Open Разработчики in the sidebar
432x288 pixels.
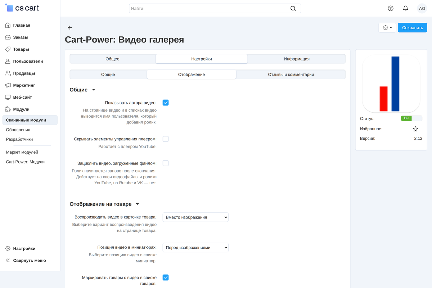pos(19,139)
